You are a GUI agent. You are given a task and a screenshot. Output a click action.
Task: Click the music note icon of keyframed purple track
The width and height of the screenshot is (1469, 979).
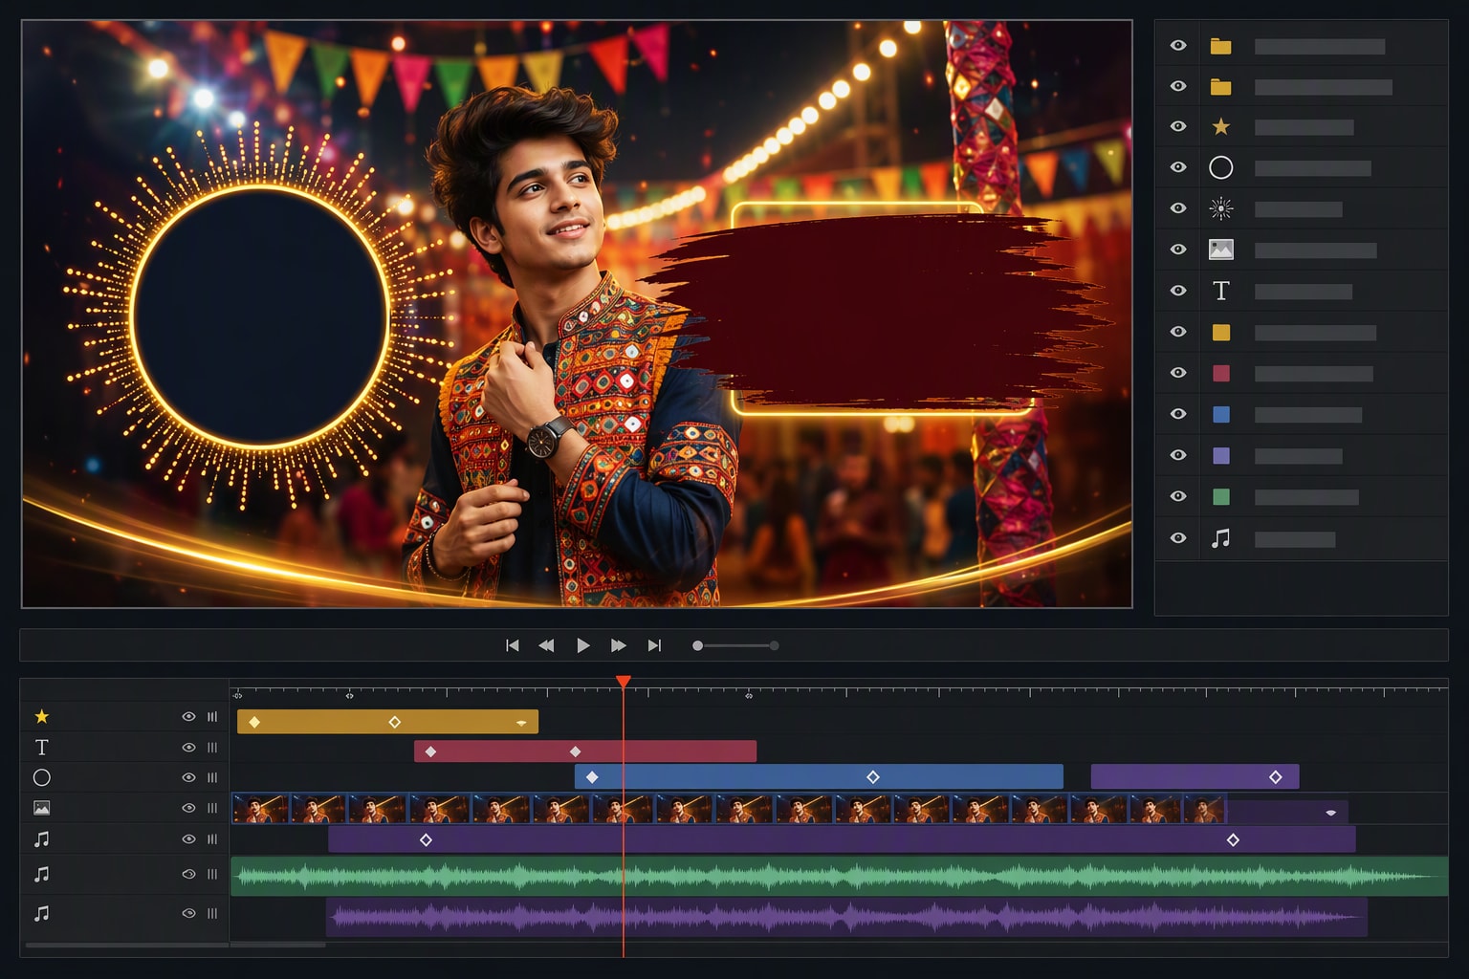tap(41, 838)
